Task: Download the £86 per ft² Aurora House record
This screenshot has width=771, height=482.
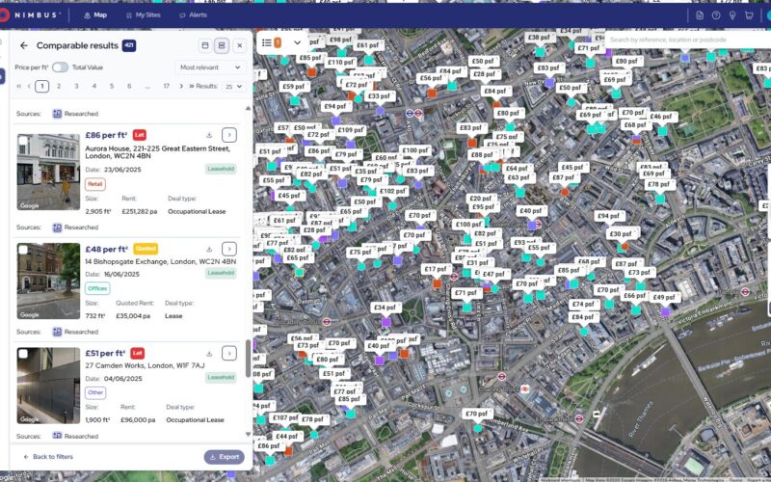Action: (x=209, y=135)
